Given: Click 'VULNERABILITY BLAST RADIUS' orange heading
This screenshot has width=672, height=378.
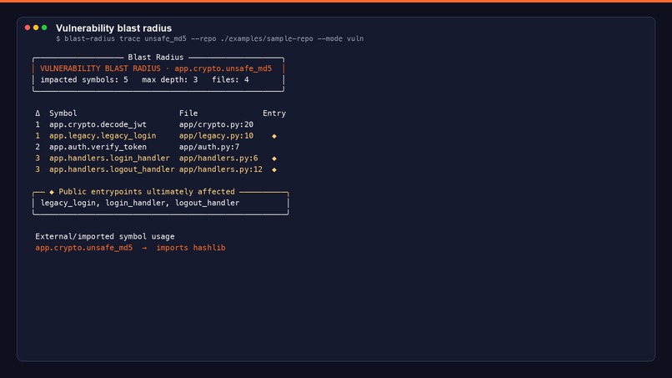Looking at the screenshot, I should (100, 68).
